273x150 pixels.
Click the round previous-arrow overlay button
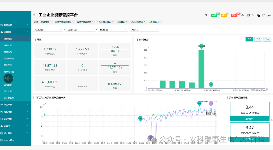click(x=8, y=78)
